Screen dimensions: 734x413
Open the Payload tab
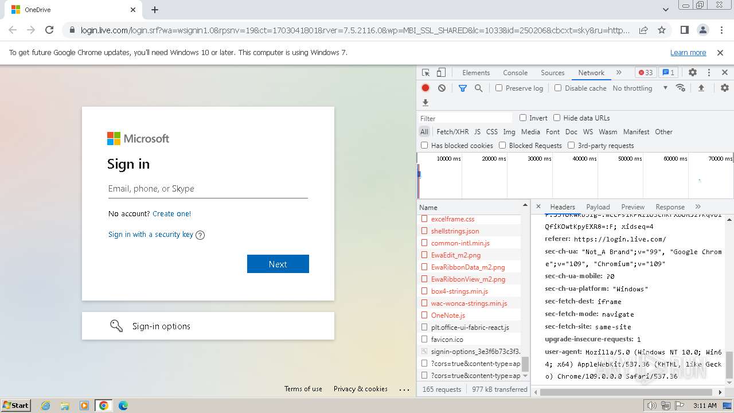[x=598, y=206]
